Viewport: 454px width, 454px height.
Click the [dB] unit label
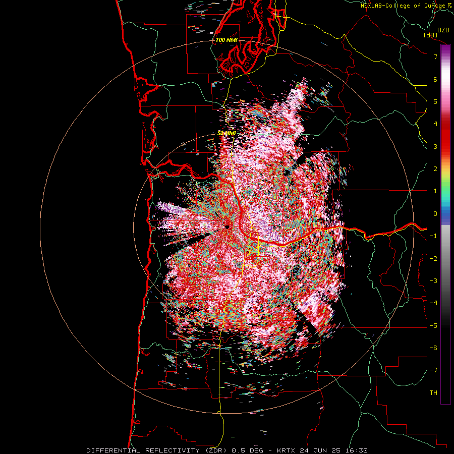431,35
